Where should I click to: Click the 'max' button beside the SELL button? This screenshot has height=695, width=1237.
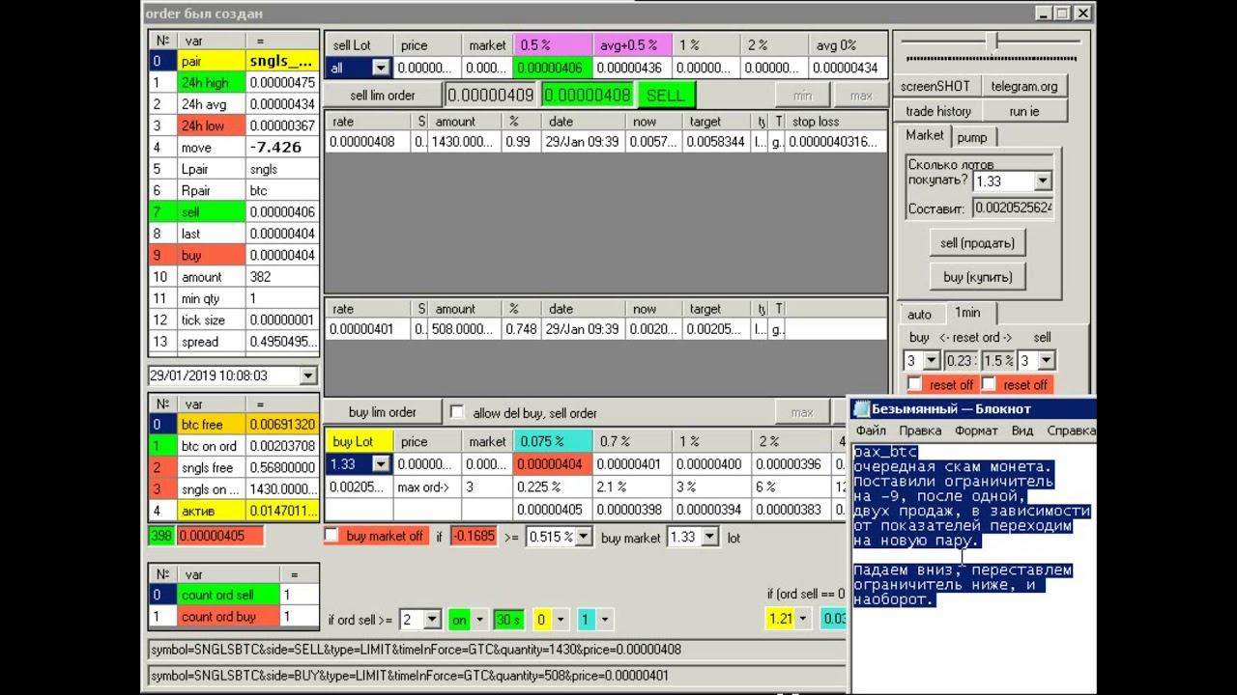(x=860, y=96)
